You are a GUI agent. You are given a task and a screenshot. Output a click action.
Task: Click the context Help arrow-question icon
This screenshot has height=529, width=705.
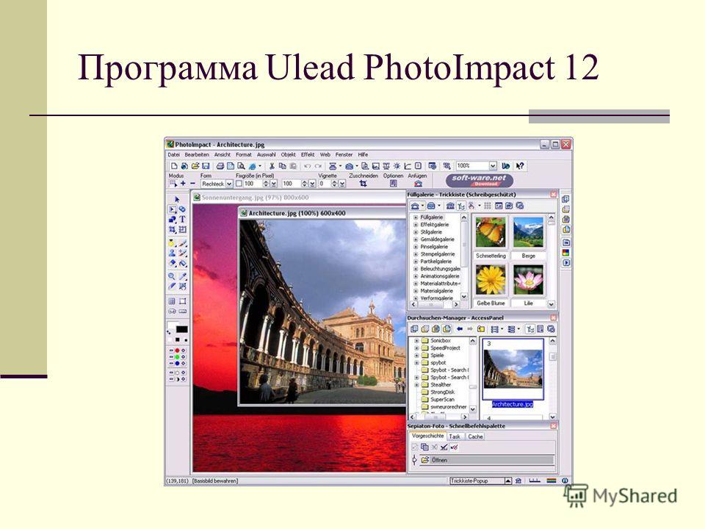point(520,166)
